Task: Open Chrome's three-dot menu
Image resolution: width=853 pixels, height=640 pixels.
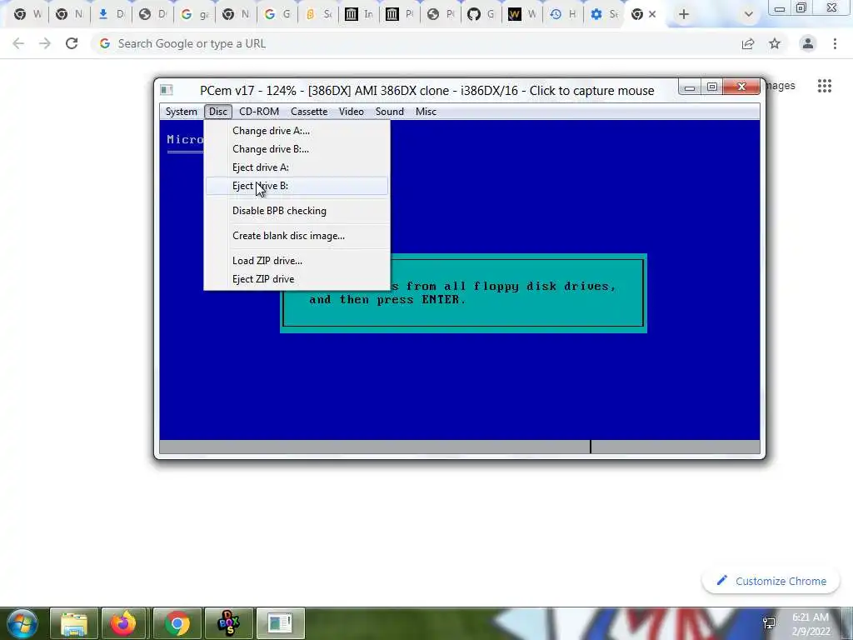Action: pos(835,43)
